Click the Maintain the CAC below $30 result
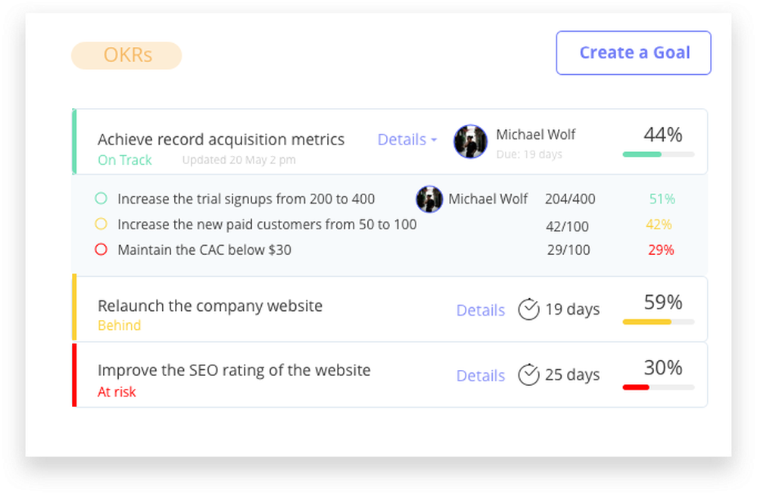757x494 pixels. point(204,250)
